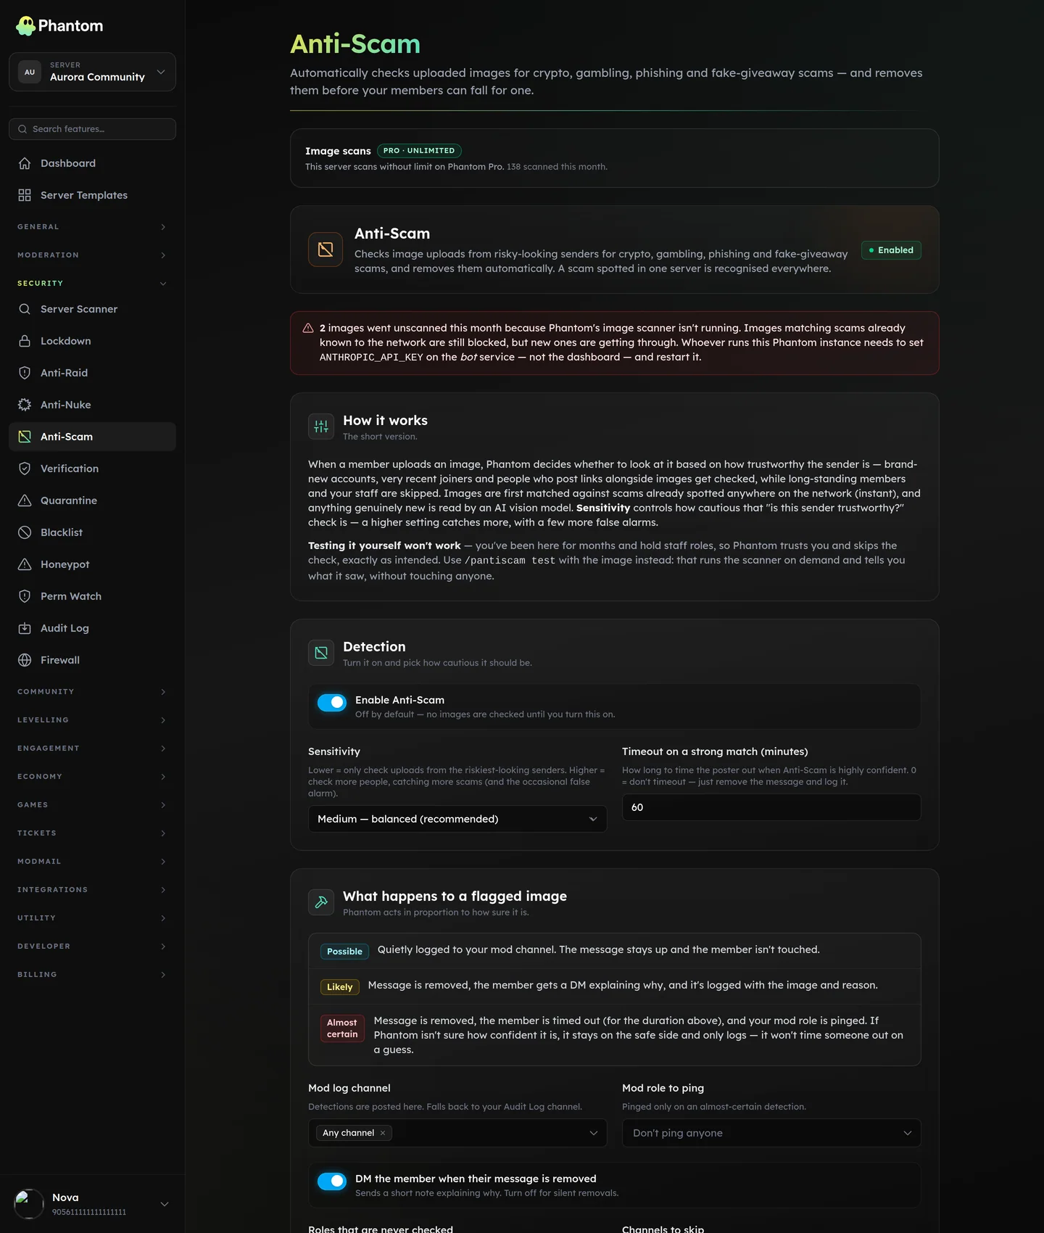Screen dimensions: 1044x1233
Task: Click the Anti-Scam sidebar icon
Action: click(x=25, y=437)
